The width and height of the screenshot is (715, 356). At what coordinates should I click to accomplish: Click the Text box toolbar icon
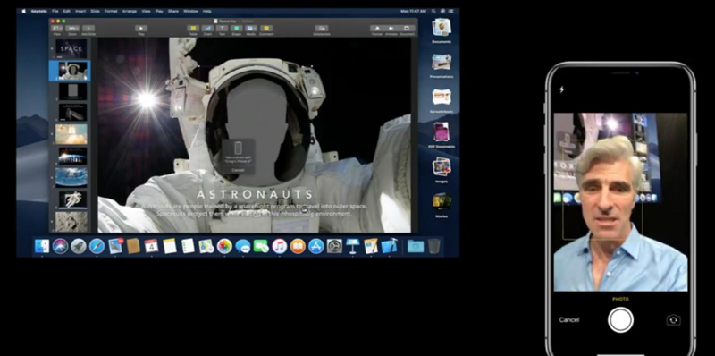(222, 29)
